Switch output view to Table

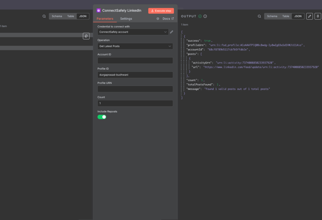pos(285,16)
